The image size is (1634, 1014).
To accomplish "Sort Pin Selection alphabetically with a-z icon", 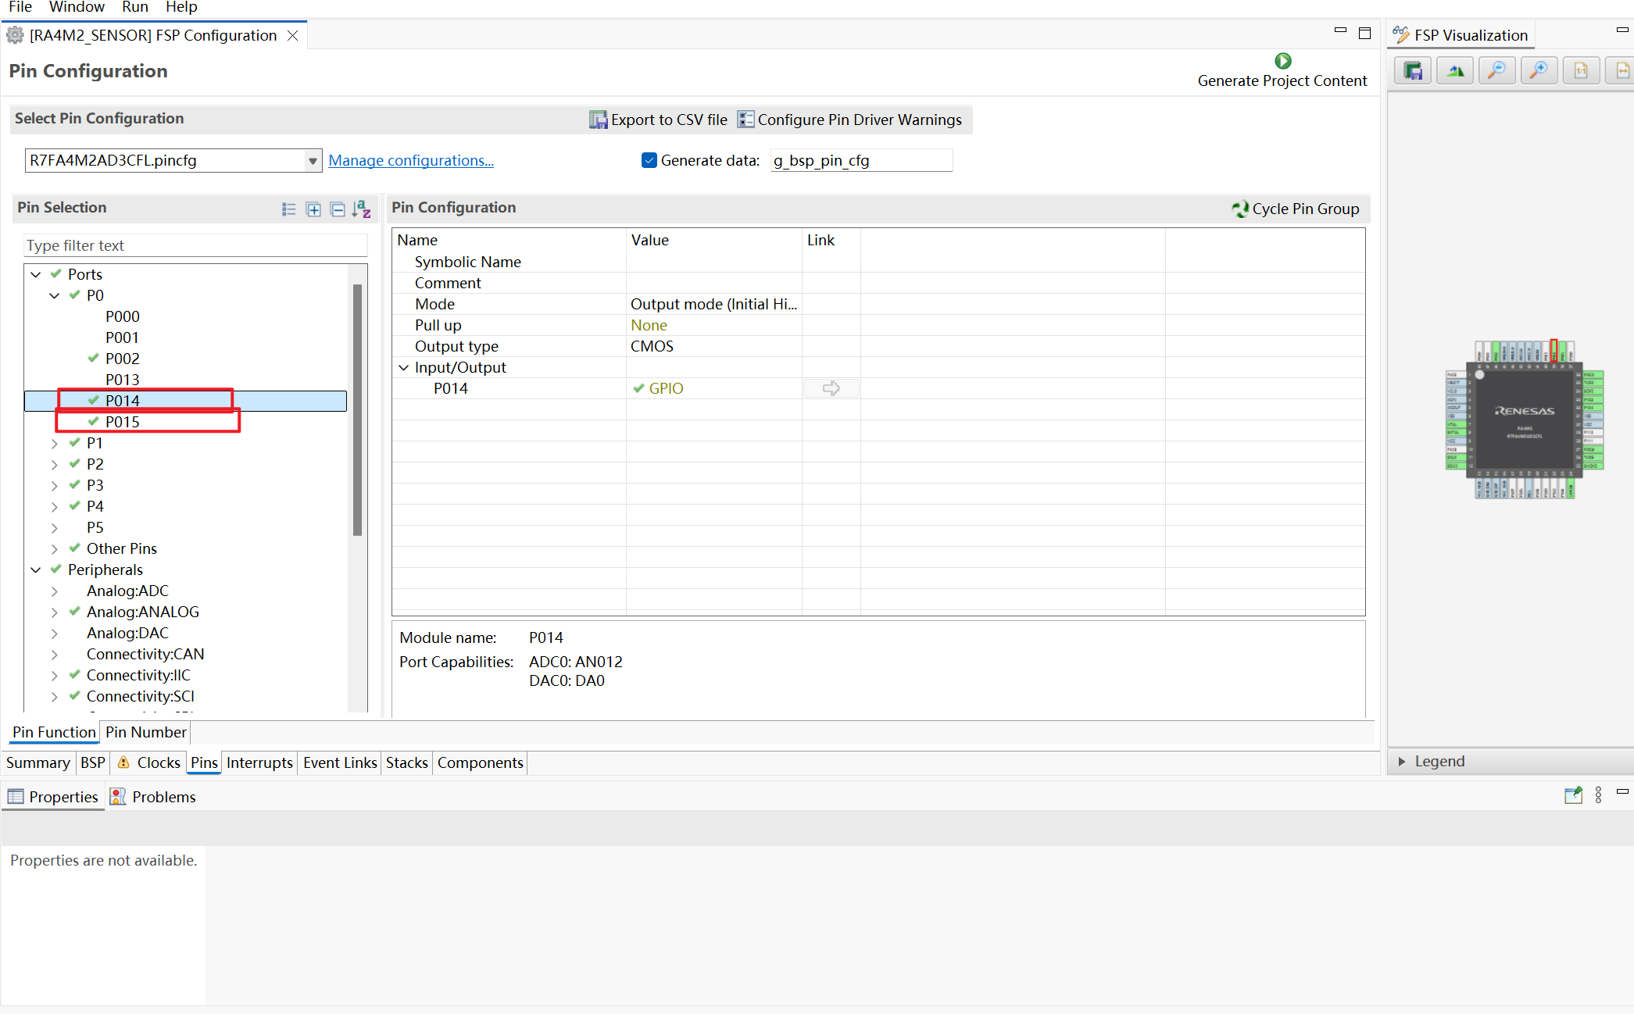I will [x=361, y=209].
